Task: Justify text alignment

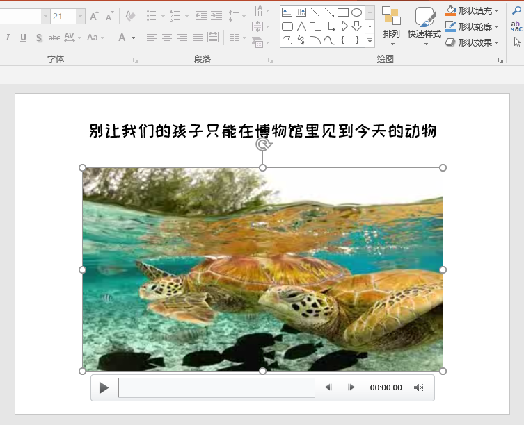Action: click(198, 37)
